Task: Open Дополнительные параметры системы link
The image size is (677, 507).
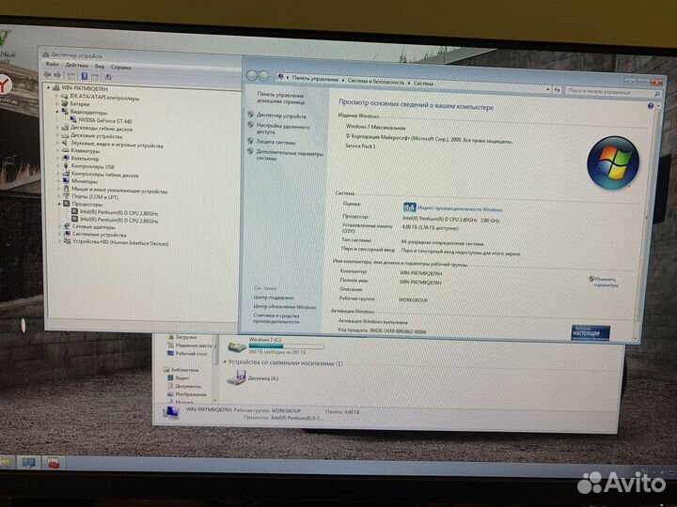Action: [x=290, y=155]
